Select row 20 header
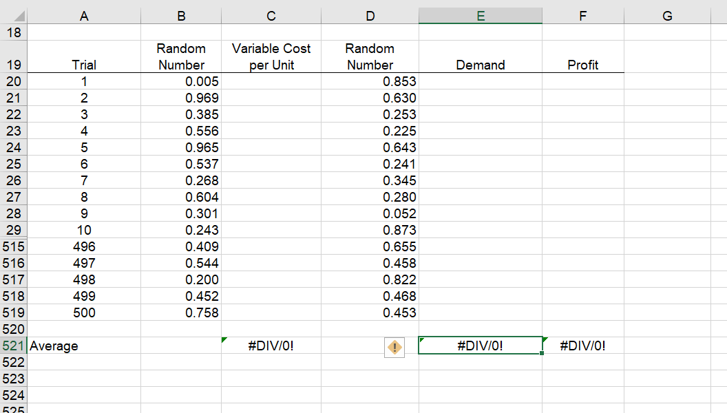 [x=14, y=81]
